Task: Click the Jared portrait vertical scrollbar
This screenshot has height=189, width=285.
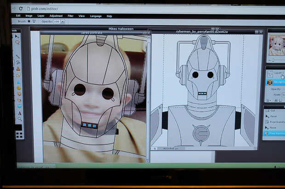Action: [x=148, y=99]
